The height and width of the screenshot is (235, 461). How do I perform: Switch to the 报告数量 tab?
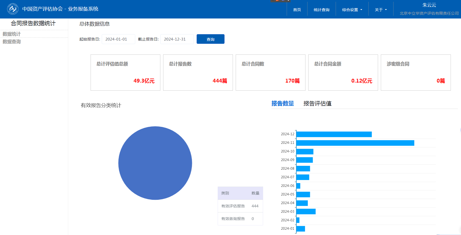click(282, 104)
